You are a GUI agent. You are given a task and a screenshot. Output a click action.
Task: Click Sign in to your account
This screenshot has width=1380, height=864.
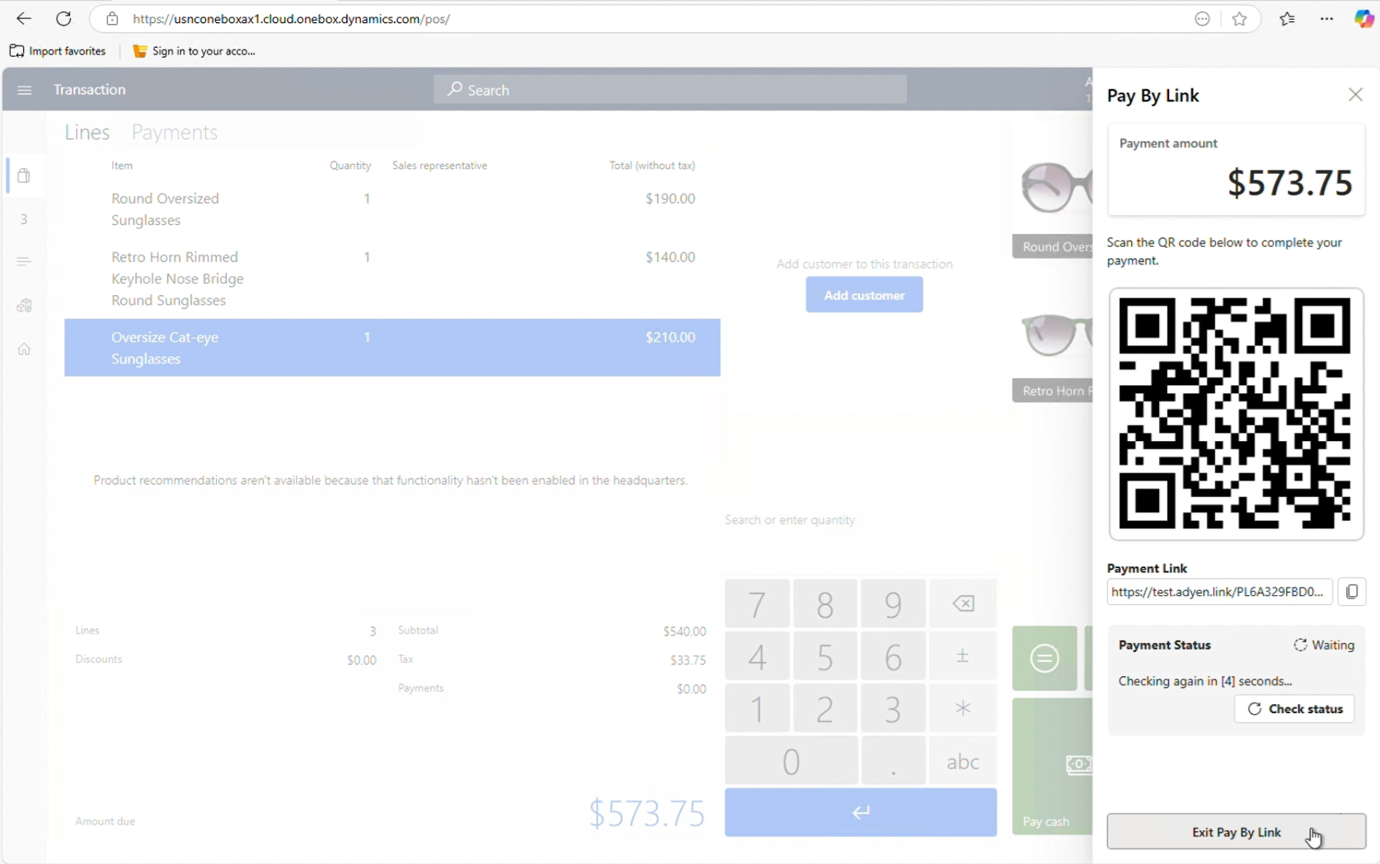[x=195, y=51]
